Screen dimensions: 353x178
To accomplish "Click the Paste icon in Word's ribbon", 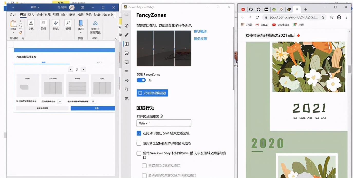I will 13,24.
